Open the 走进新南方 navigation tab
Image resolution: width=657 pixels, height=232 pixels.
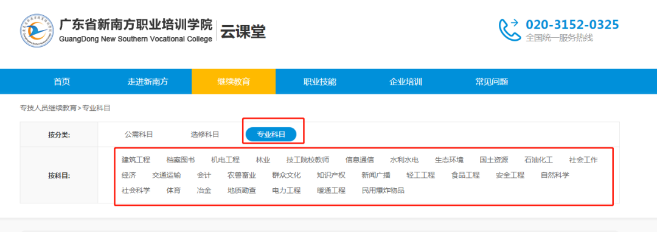click(147, 82)
